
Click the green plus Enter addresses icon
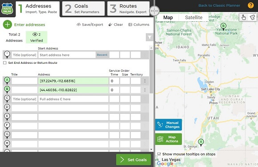tap(8, 24)
